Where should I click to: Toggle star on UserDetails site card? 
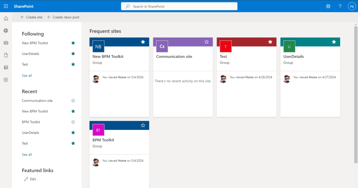tap(334, 42)
